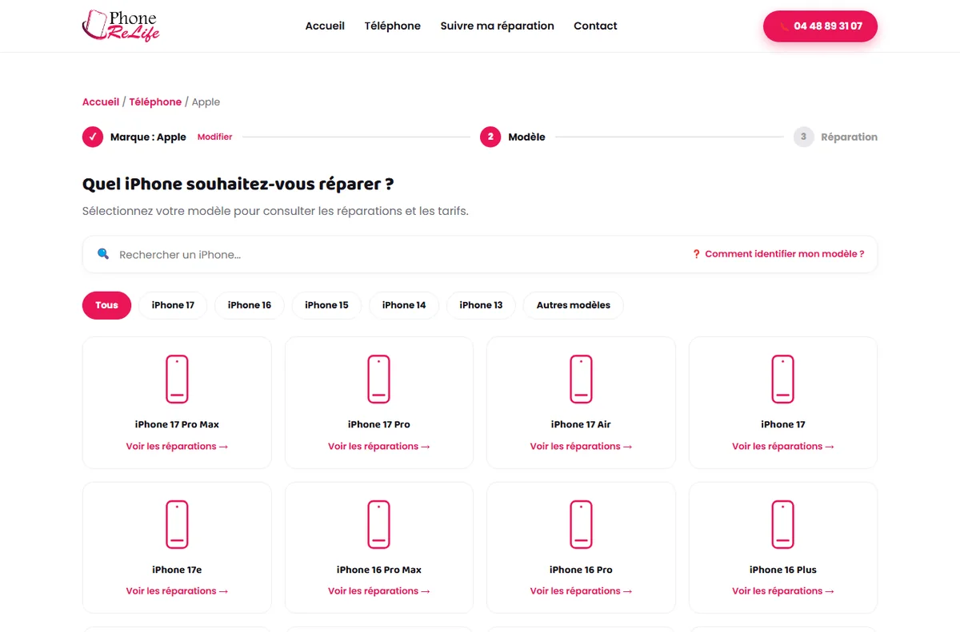View repairs link for iPhone 17 Air
The height and width of the screenshot is (632, 960).
581,447
